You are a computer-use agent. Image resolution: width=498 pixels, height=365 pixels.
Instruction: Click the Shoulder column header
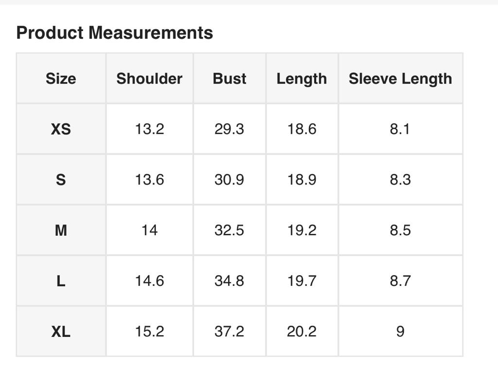tap(149, 79)
